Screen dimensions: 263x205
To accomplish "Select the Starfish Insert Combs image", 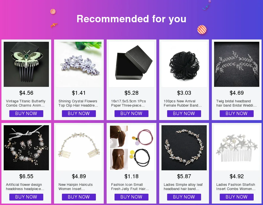I will (237, 148).
